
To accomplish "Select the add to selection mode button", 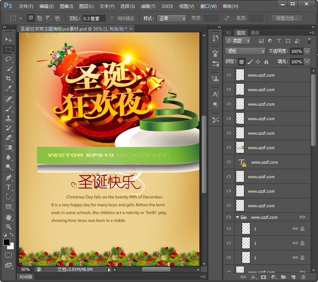I will pos(39,18).
